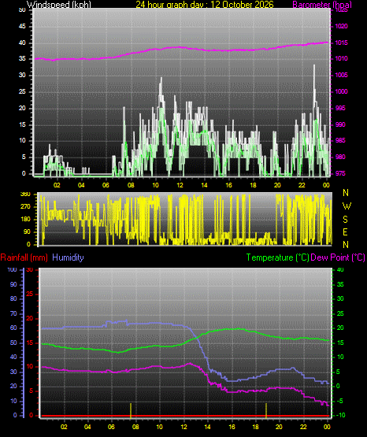Screen dimensions: 367x437
Task: Click the 180 wind direction axis value
Action: 25,220
